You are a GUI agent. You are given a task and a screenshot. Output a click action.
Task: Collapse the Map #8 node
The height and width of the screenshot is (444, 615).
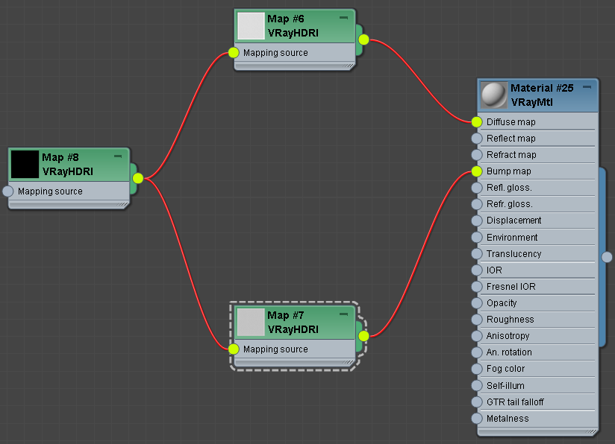point(118,156)
